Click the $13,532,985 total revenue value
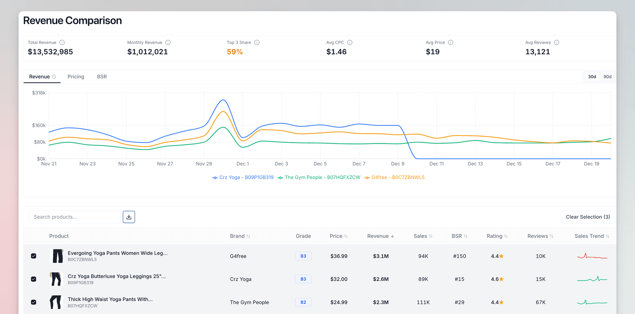The image size is (635, 314). tap(51, 52)
